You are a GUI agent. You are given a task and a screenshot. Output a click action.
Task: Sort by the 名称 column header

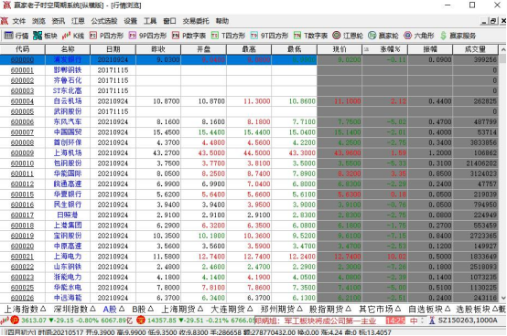(68, 49)
